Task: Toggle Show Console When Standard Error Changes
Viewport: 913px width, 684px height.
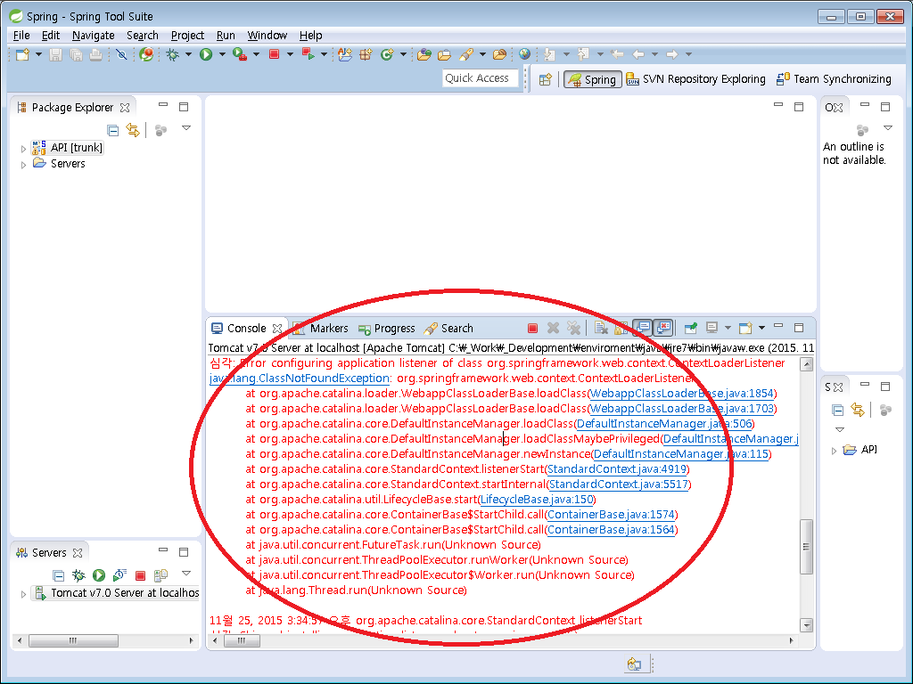Action: pyautogui.click(x=663, y=329)
